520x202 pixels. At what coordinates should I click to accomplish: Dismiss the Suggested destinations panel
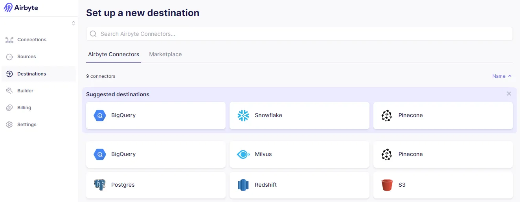tap(509, 94)
